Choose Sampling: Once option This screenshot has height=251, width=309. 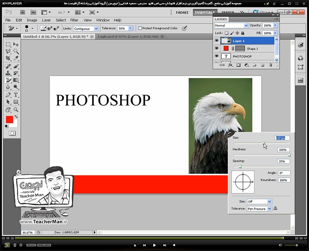pyautogui.click(x=50, y=28)
